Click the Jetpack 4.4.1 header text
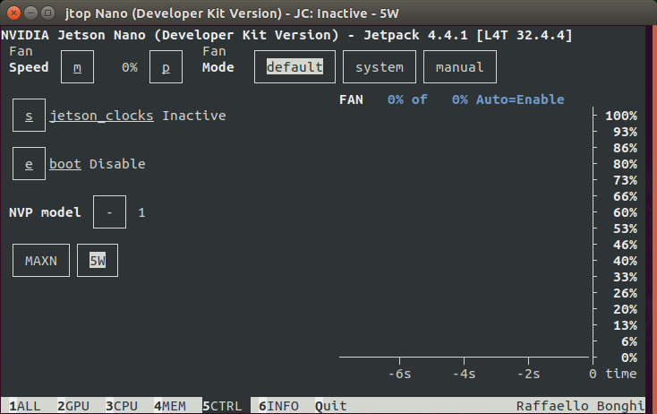 coord(415,35)
